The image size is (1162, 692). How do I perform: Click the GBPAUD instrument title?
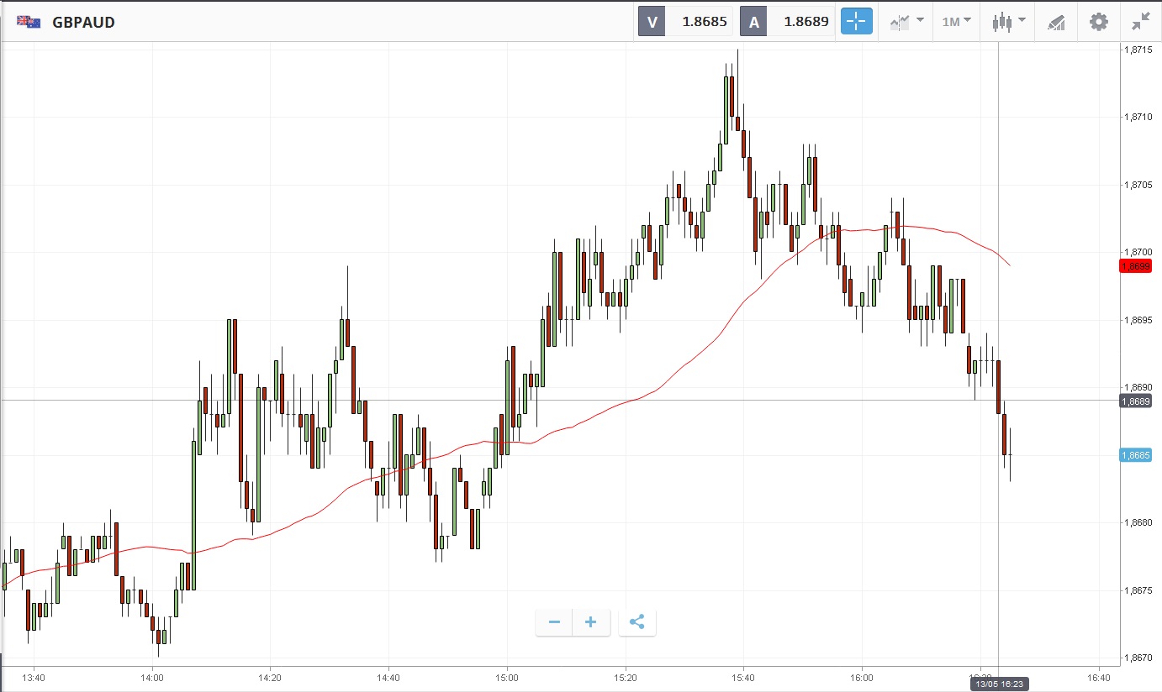[x=84, y=23]
